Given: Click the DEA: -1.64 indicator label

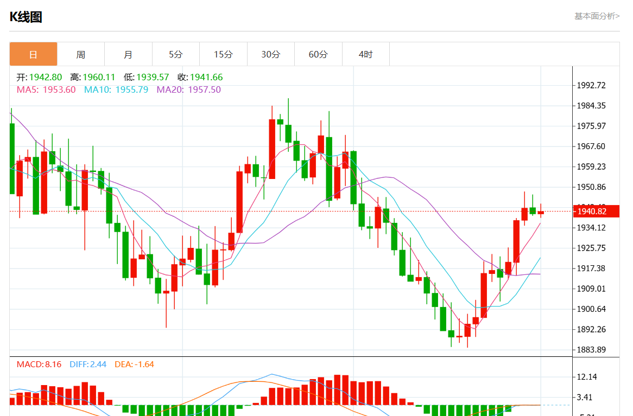Looking at the screenshot, I should (x=135, y=364).
